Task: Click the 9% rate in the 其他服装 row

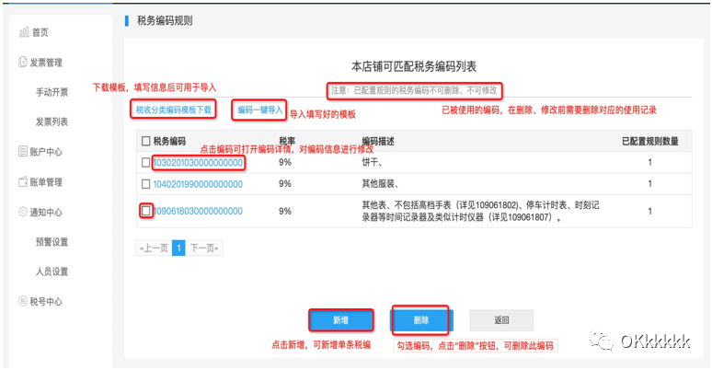Action: click(285, 184)
